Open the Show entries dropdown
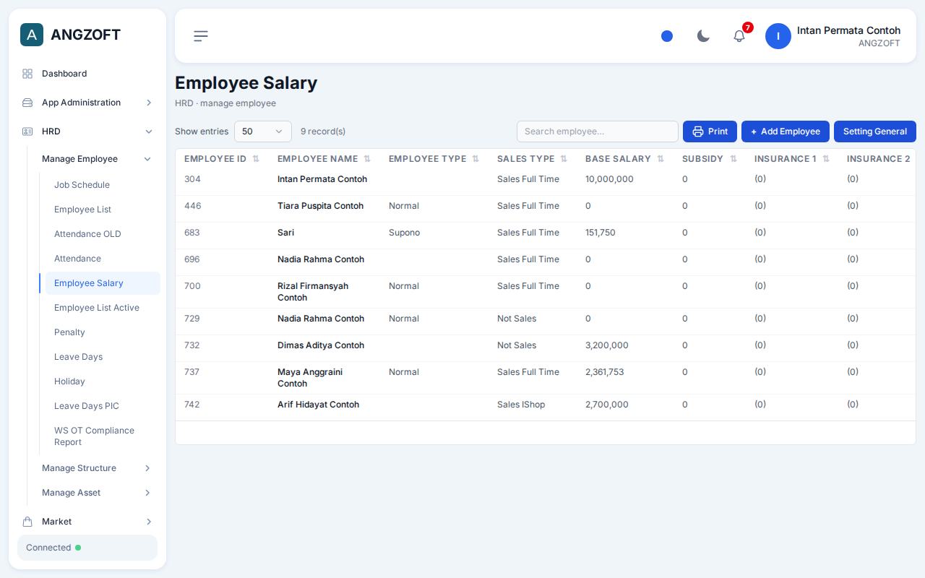Viewport: 925px width, 578px height. 263,131
